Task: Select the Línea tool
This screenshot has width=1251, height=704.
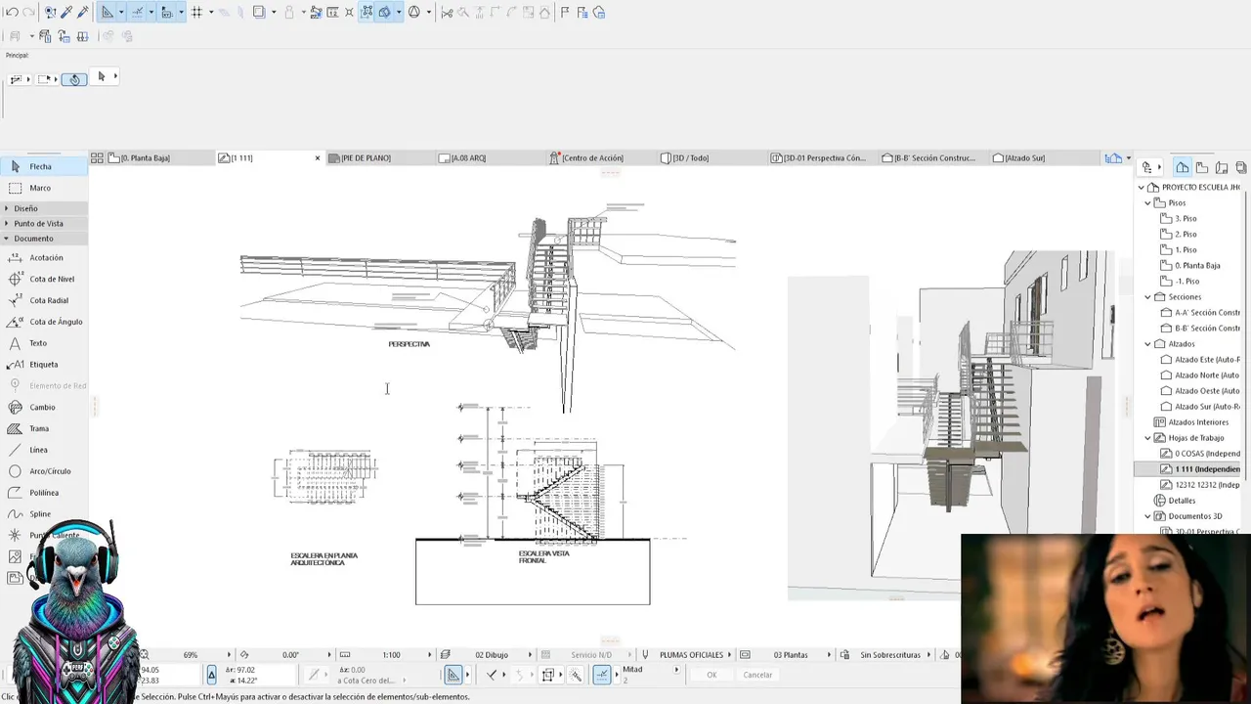Action: point(44,450)
